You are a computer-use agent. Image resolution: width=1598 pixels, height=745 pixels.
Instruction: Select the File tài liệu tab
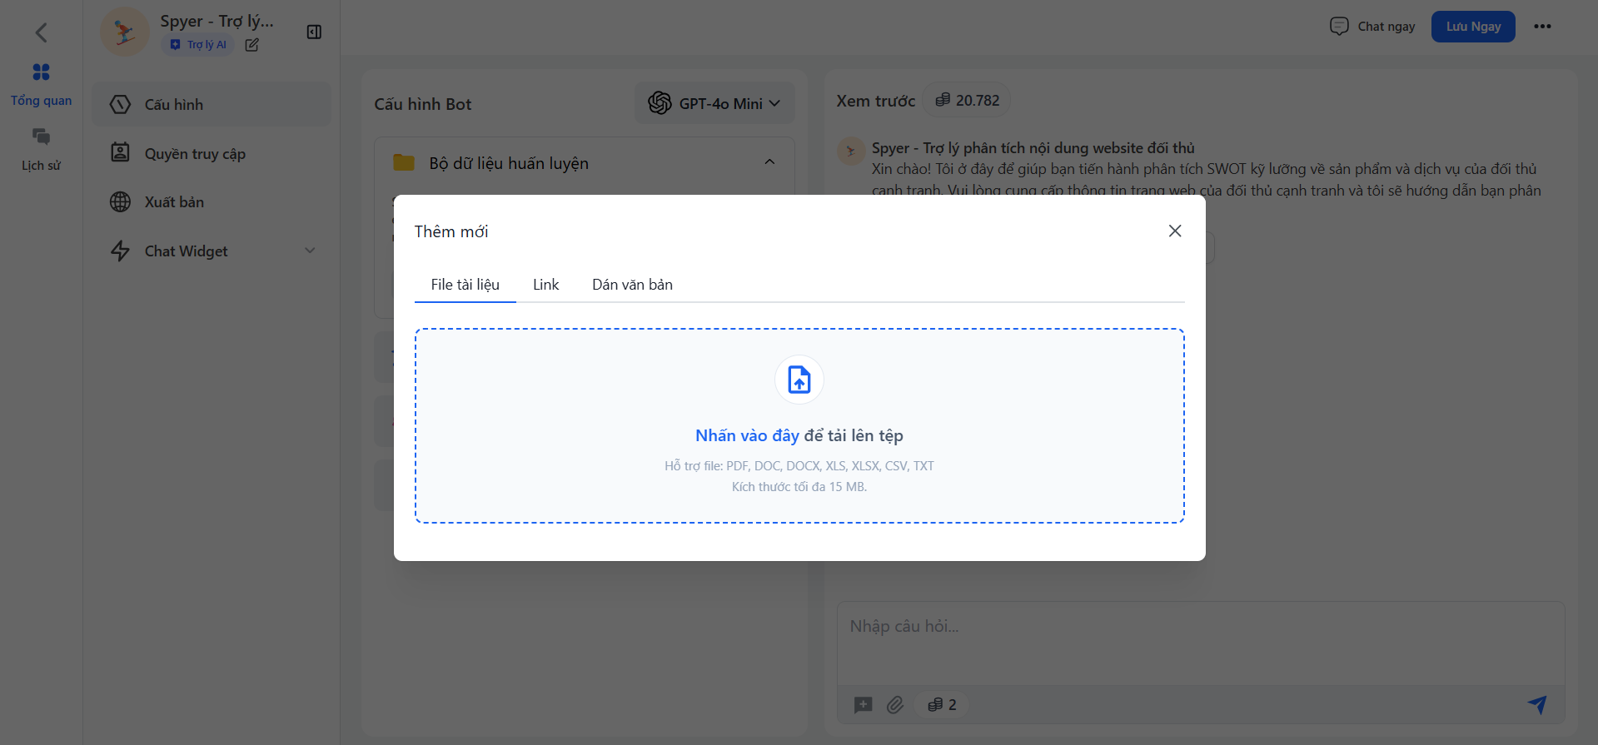click(465, 285)
